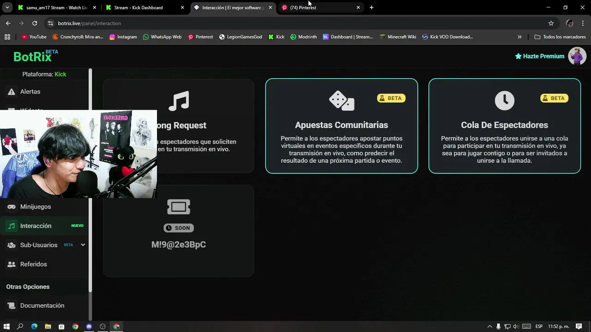This screenshot has height=332, width=591.
Task: Open Minijuegos gamepad icon in sidebar
Action: pos(12,207)
